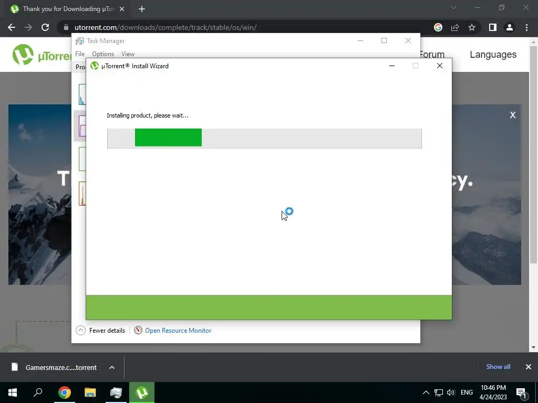Click the µTorrent logo on the website
This screenshot has height=403, width=538.
(41, 55)
